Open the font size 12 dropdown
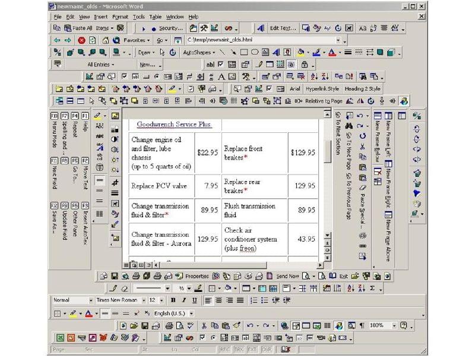Image resolution: width=475 pixels, height=356 pixels. [x=161, y=300]
